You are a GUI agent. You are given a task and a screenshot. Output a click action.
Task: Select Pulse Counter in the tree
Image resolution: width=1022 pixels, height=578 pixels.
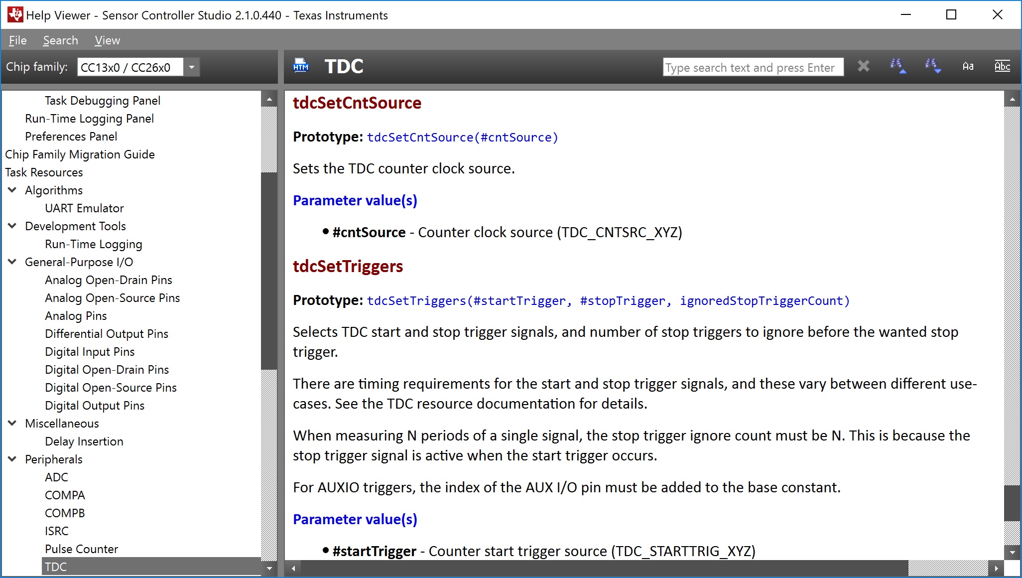[x=81, y=549]
